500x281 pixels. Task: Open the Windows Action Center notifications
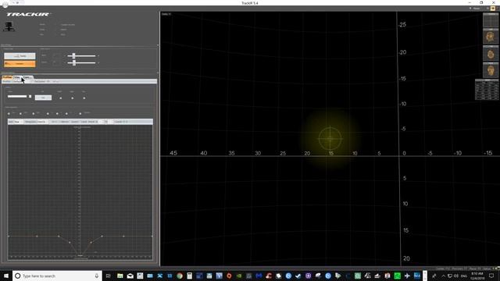pyautogui.click(x=491, y=276)
